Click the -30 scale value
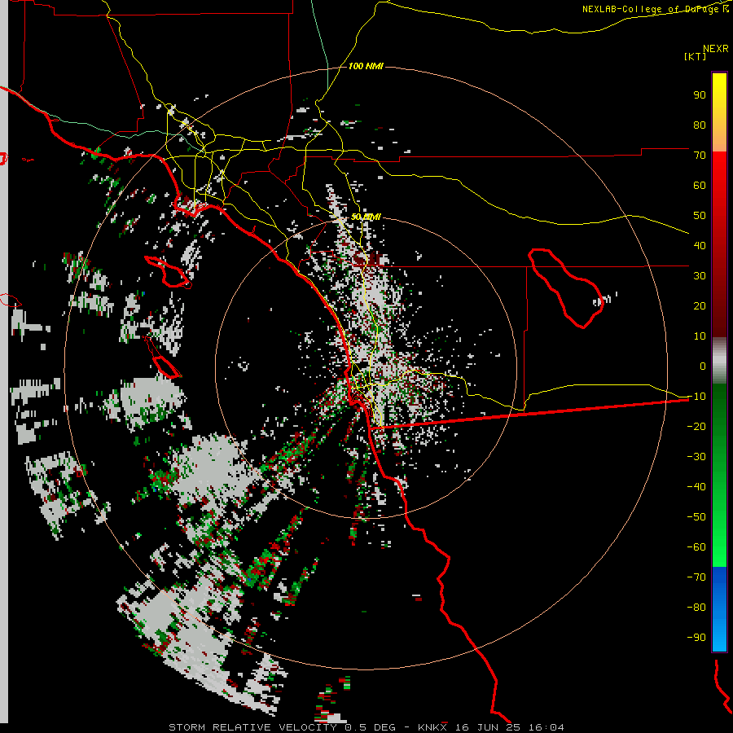The image size is (733, 733). pyautogui.click(x=696, y=457)
